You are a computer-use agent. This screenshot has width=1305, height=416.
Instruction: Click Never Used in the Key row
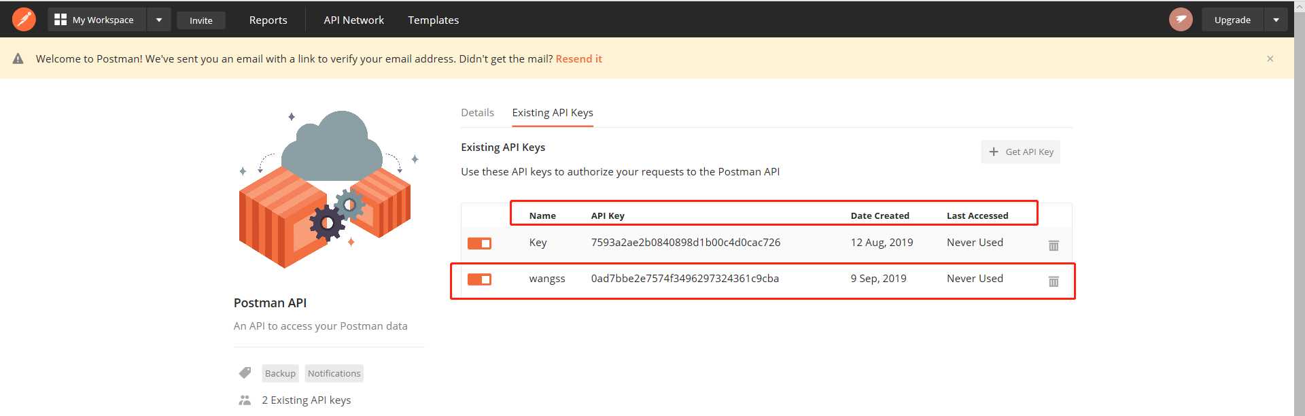[975, 243]
